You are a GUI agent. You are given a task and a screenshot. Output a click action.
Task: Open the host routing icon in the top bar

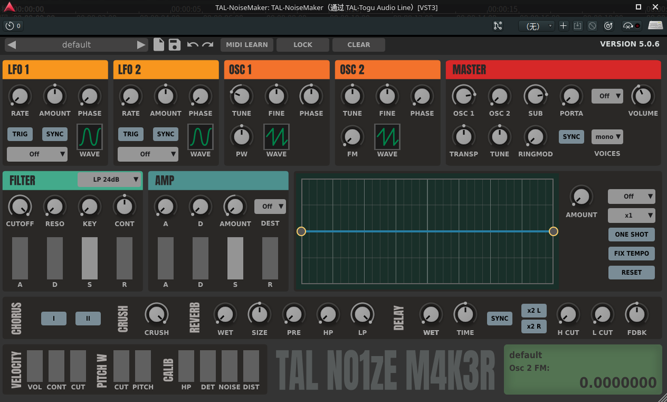(497, 26)
